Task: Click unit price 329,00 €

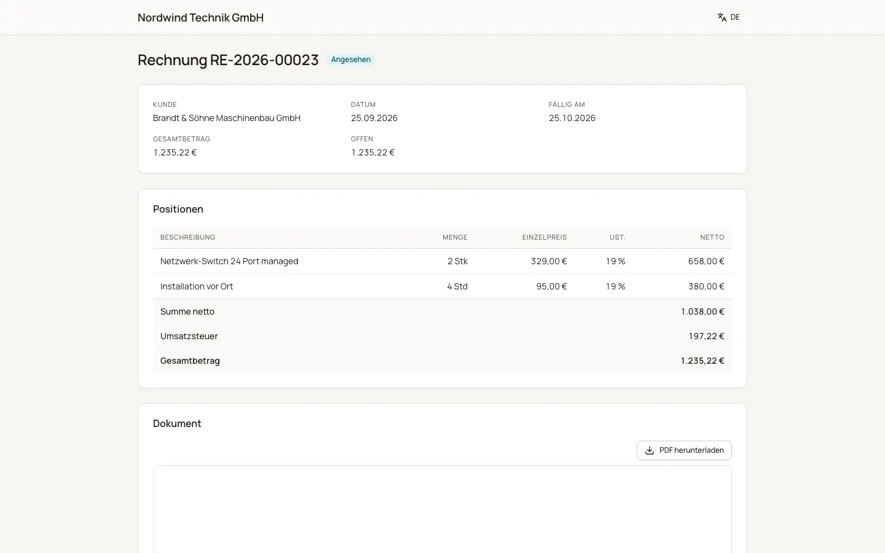Action: coord(549,261)
